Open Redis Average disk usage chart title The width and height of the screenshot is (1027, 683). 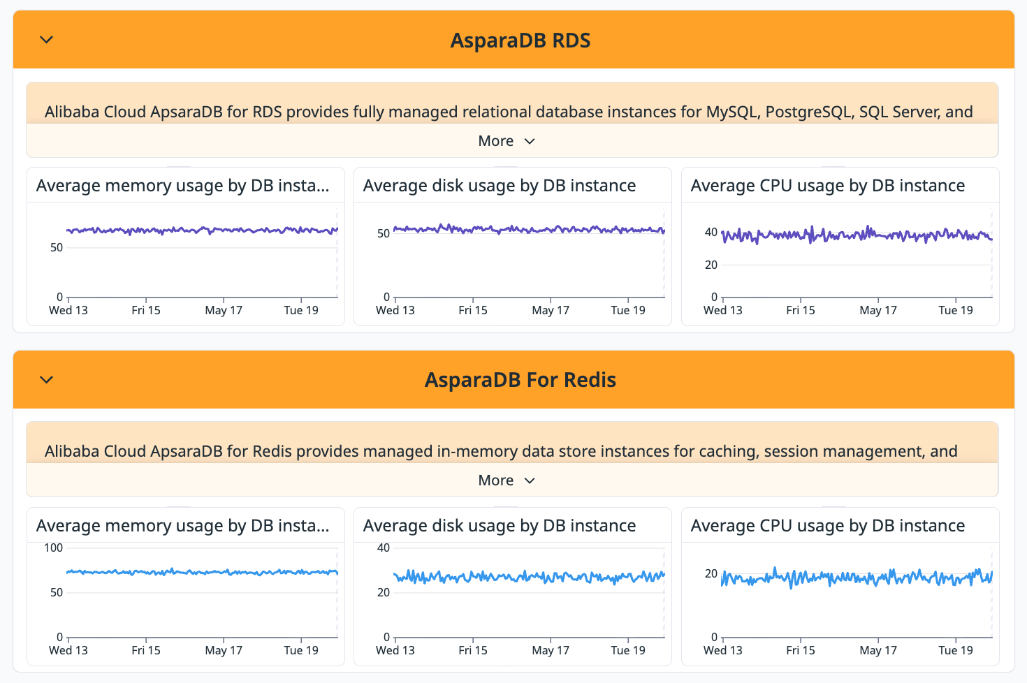500,526
